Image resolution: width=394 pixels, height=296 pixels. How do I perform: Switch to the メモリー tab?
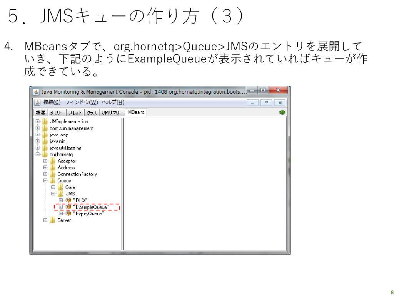click(x=57, y=113)
